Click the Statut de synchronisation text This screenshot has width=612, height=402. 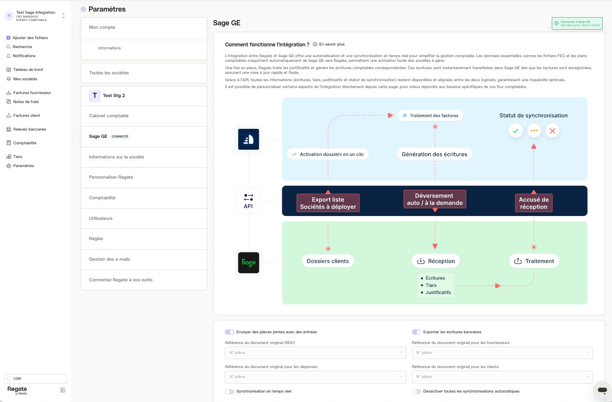click(x=533, y=116)
